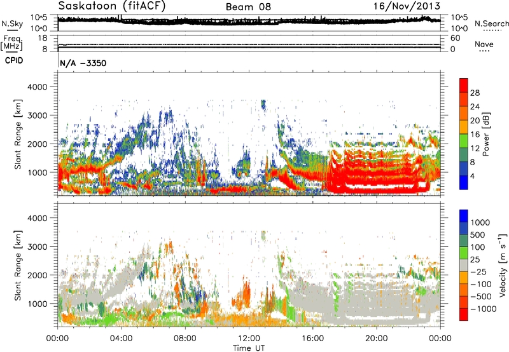Select the 'N.Sky' legend label

coord(12,24)
